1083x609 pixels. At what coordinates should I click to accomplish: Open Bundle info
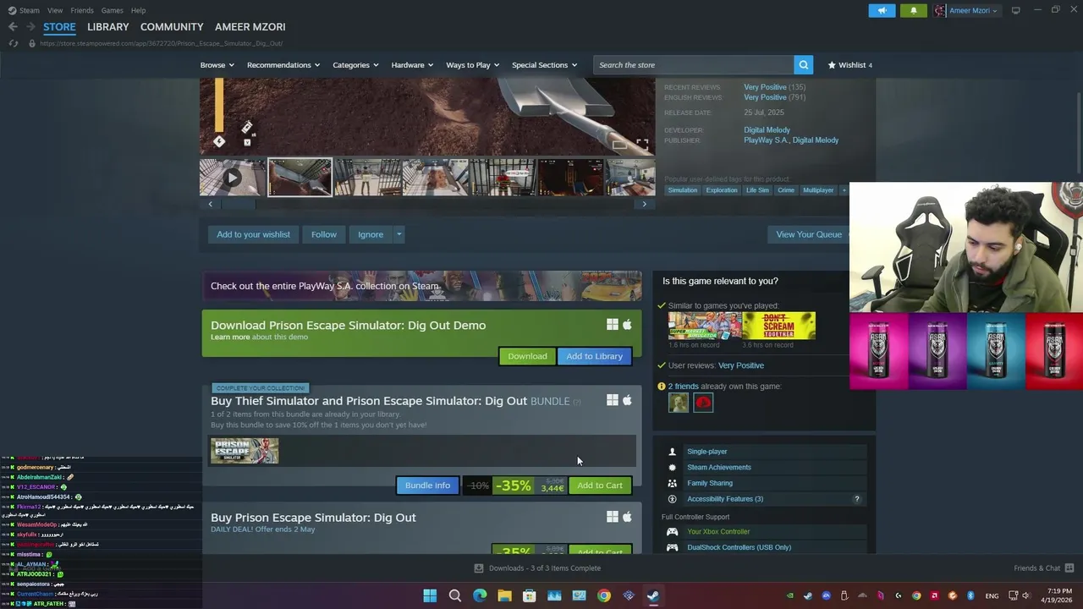pos(427,486)
